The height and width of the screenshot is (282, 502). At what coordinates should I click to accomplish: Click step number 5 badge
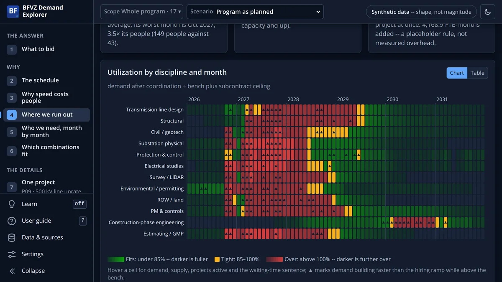(x=12, y=132)
